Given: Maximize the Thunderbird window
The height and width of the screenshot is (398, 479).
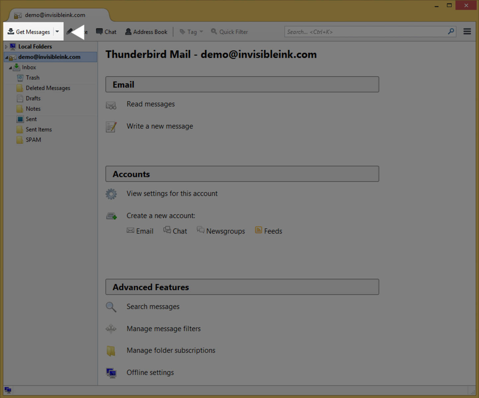Looking at the screenshot, I should click(449, 5).
